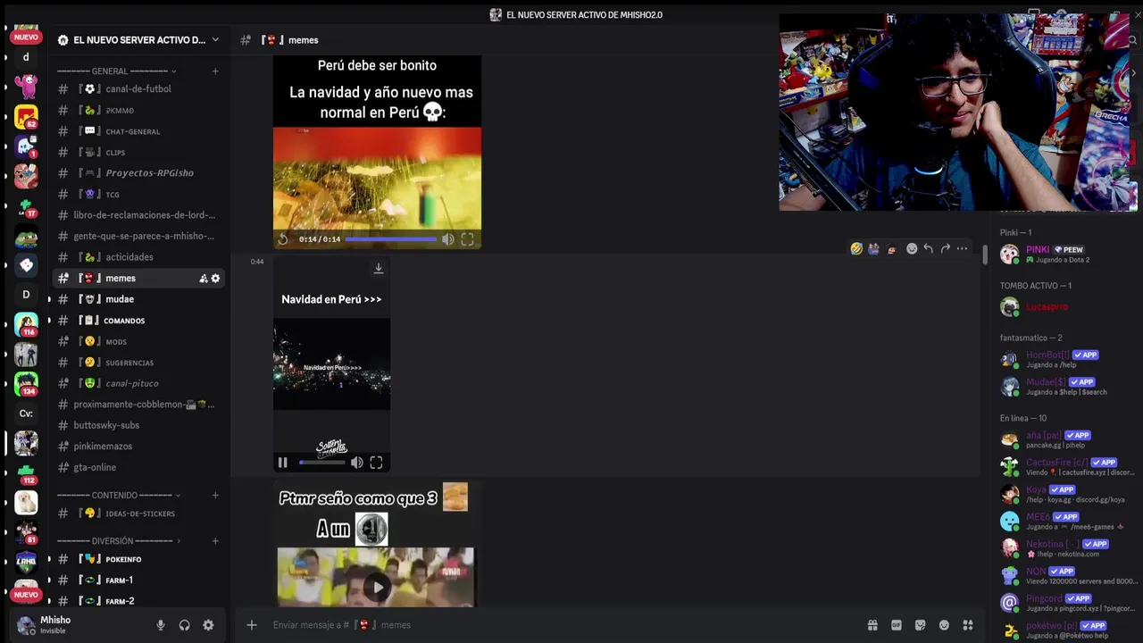Open the COMANDOS channel
This screenshot has height=643, width=1143.
tap(137, 321)
